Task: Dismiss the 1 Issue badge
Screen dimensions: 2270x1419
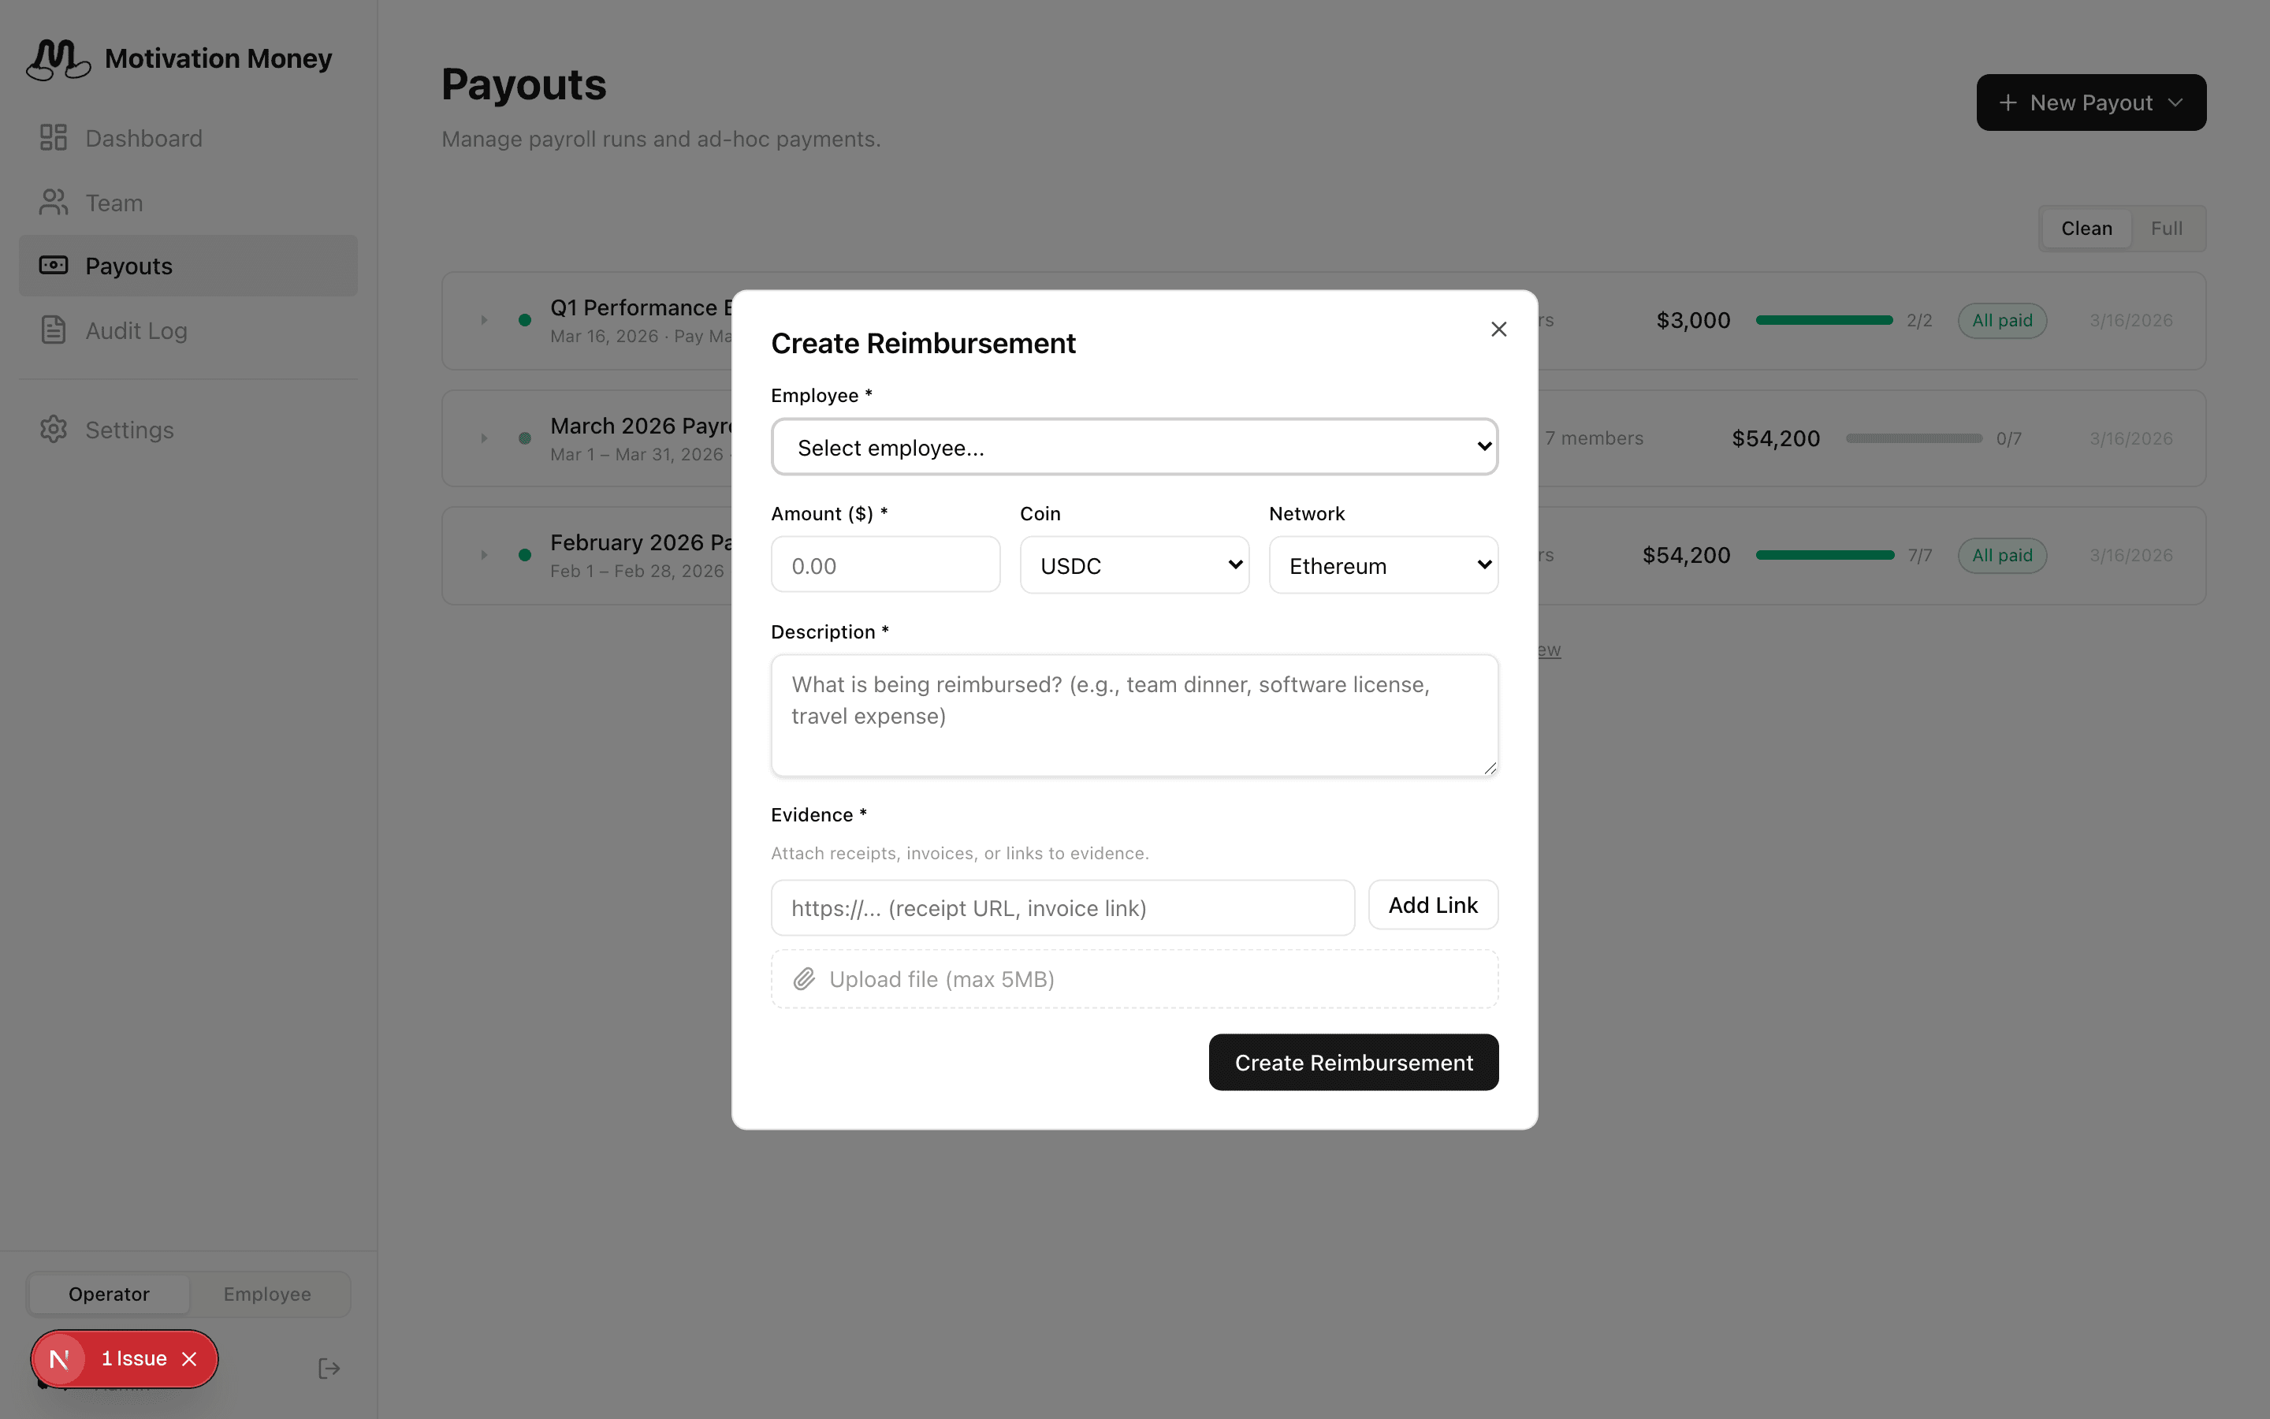Action: click(x=189, y=1359)
